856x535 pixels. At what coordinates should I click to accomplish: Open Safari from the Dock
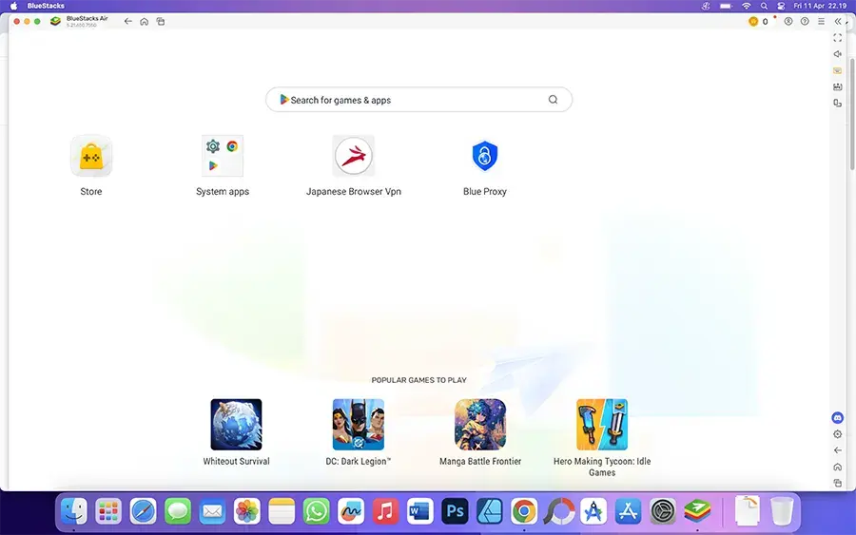tap(143, 511)
